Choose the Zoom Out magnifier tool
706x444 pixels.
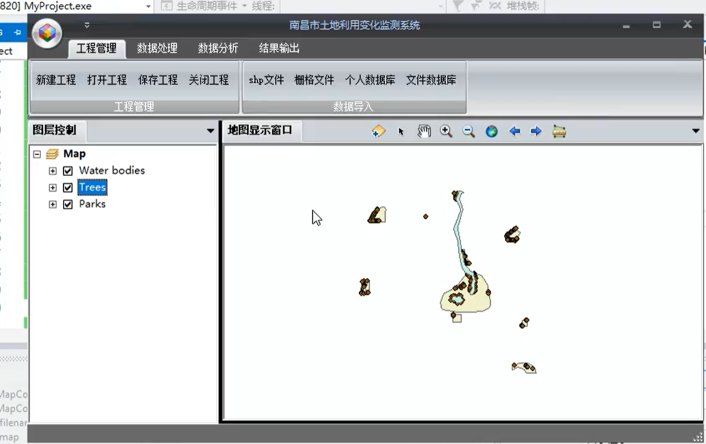point(469,131)
